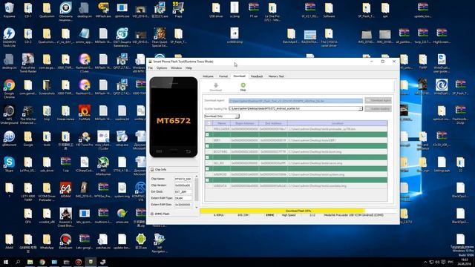Screen dimensions: 475x267
Task: Switch to the Memory Test tab
Action: coord(276,76)
